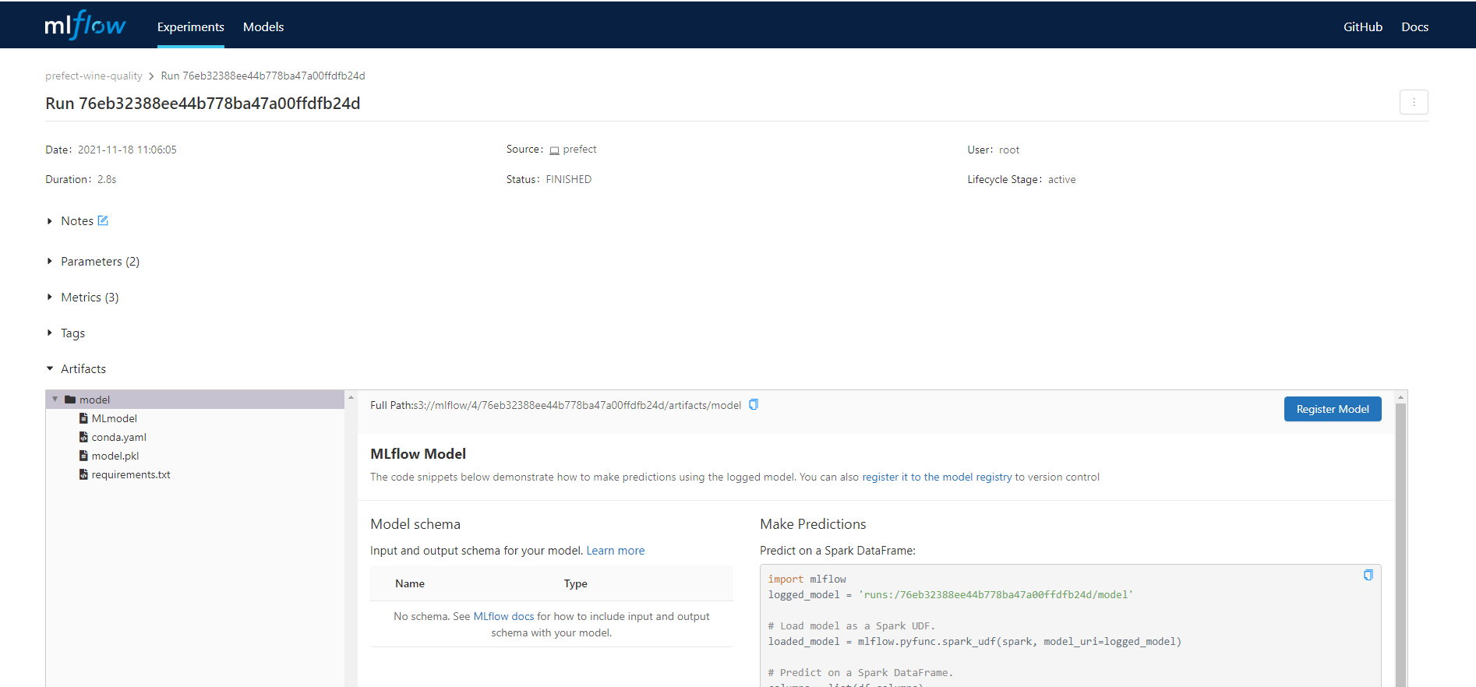Click the 'Predict on a Spark DataFrame:' label
The image size is (1476, 687).
(x=838, y=551)
